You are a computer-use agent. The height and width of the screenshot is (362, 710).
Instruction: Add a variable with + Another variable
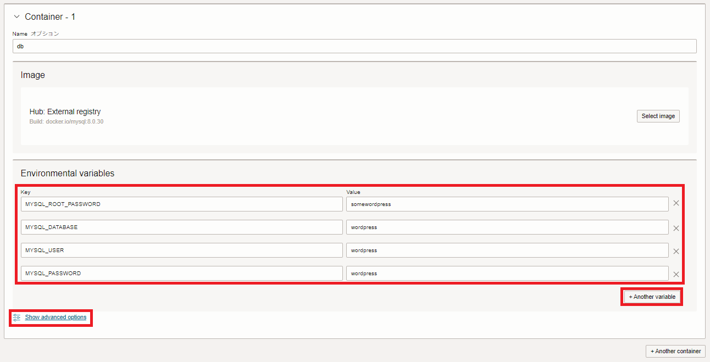click(x=652, y=297)
